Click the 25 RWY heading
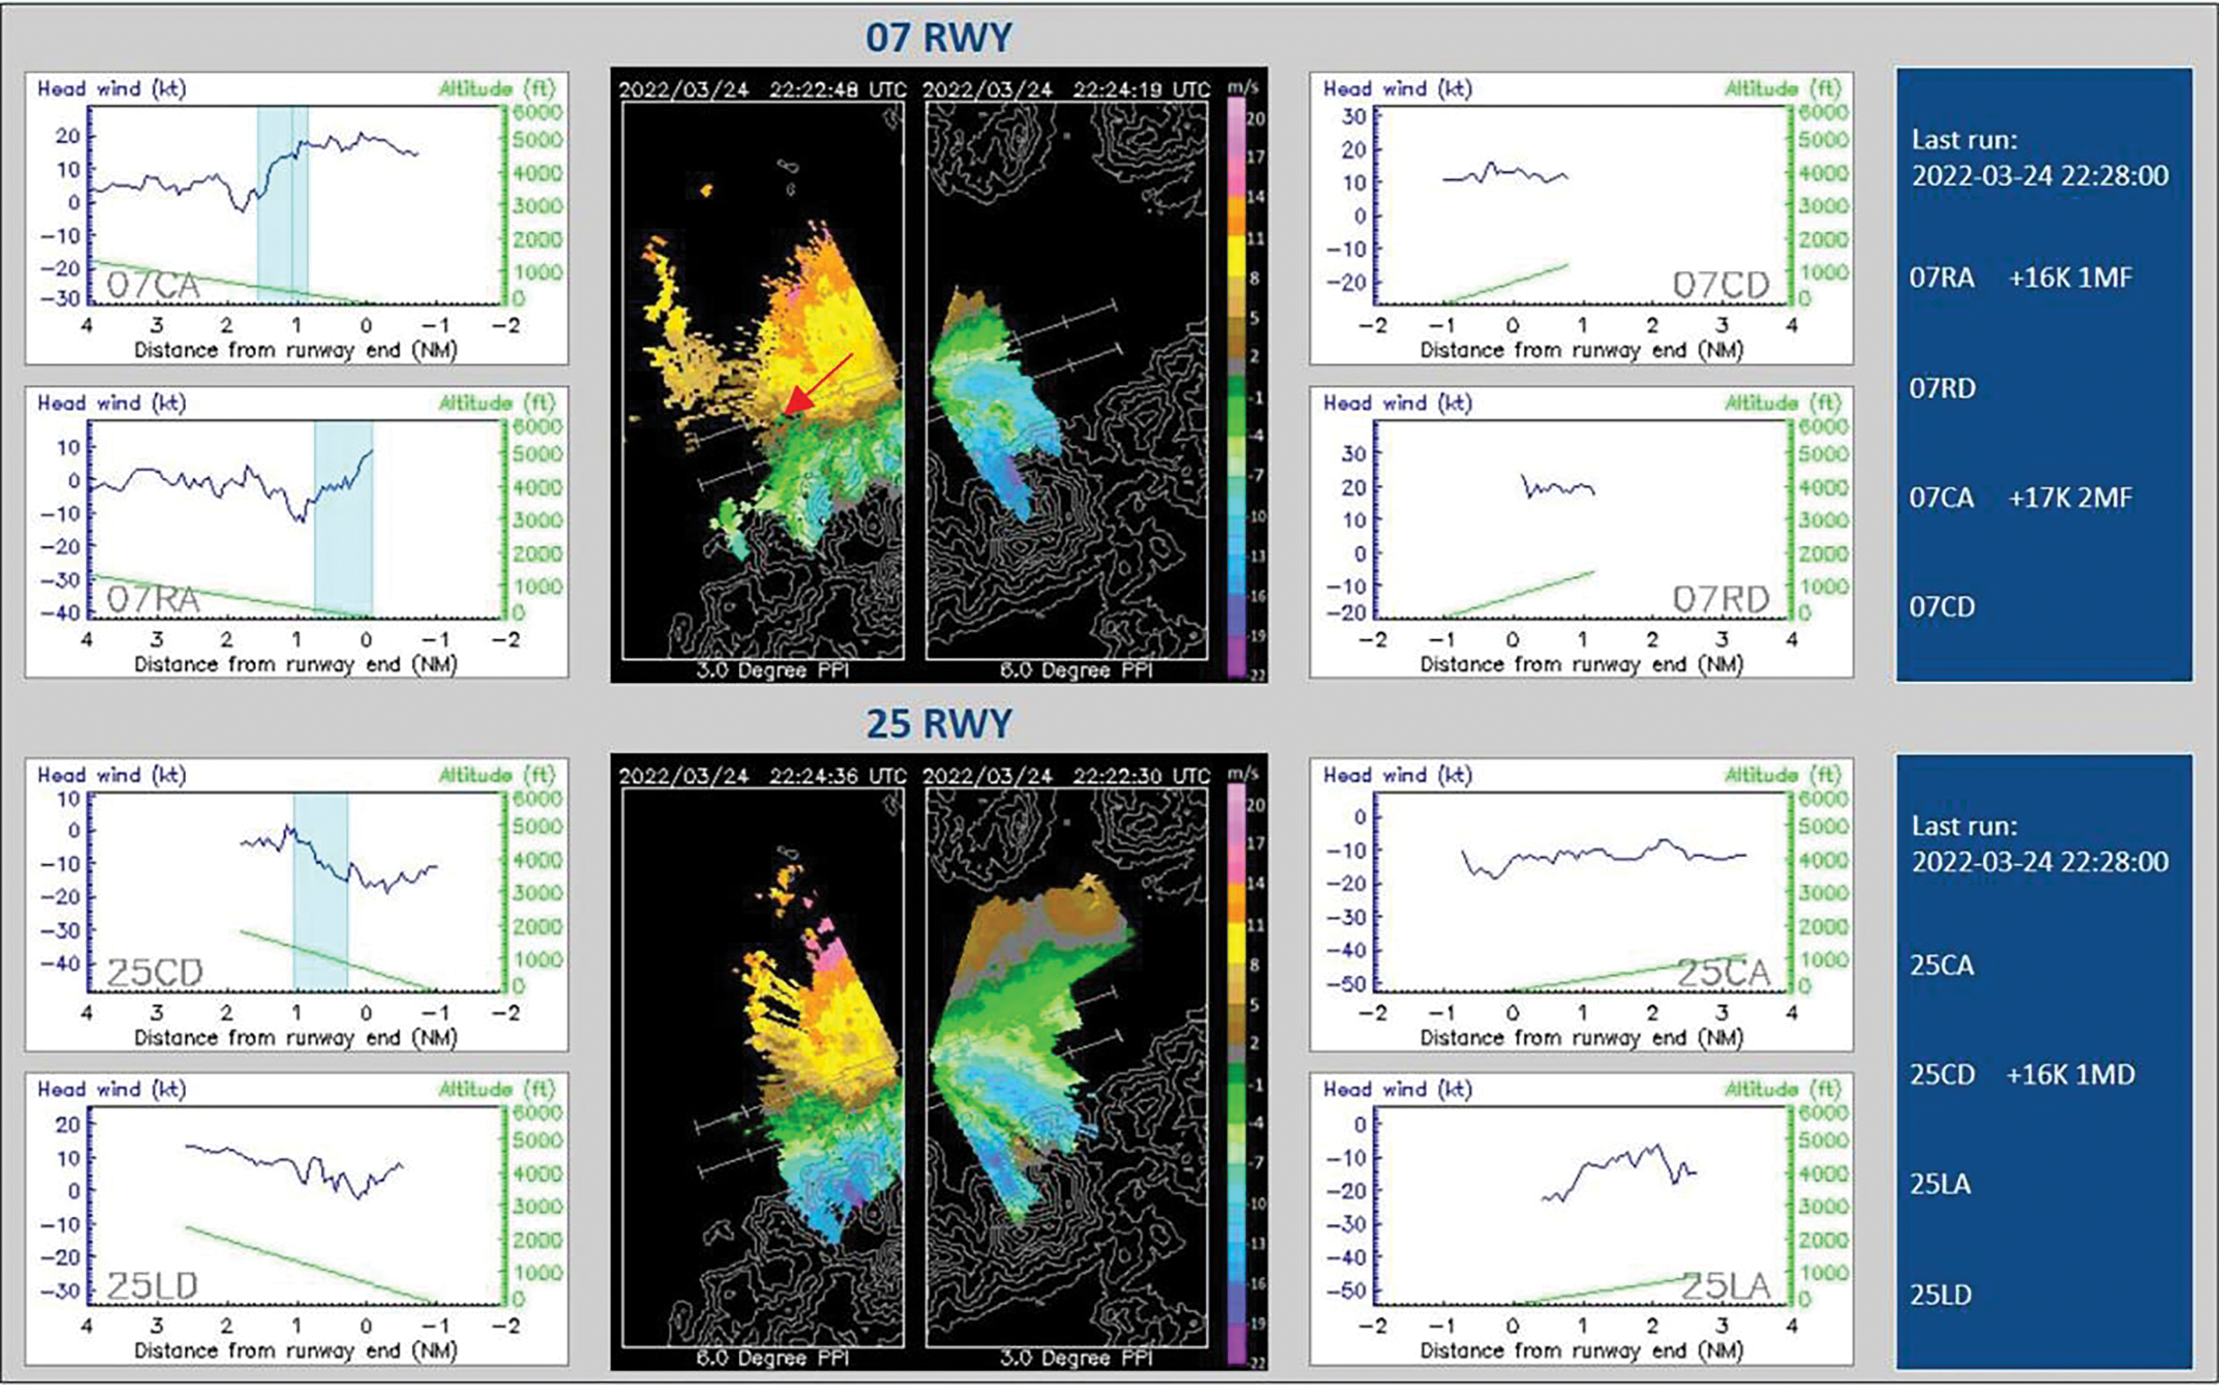The height and width of the screenshot is (1385, 2219). (939, 724)
